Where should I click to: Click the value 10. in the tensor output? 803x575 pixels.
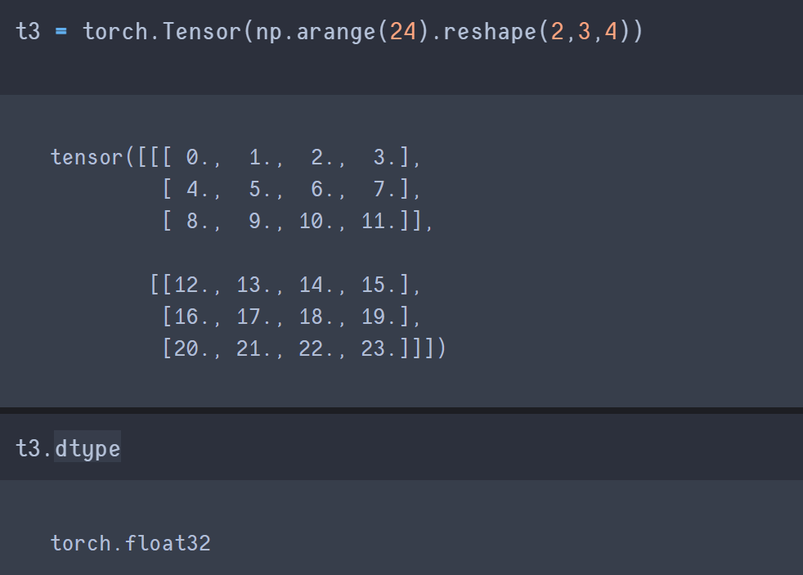point(316,221)
